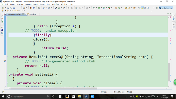Click the Windows Start button
The image size is (176, 99).
[3, 96]
